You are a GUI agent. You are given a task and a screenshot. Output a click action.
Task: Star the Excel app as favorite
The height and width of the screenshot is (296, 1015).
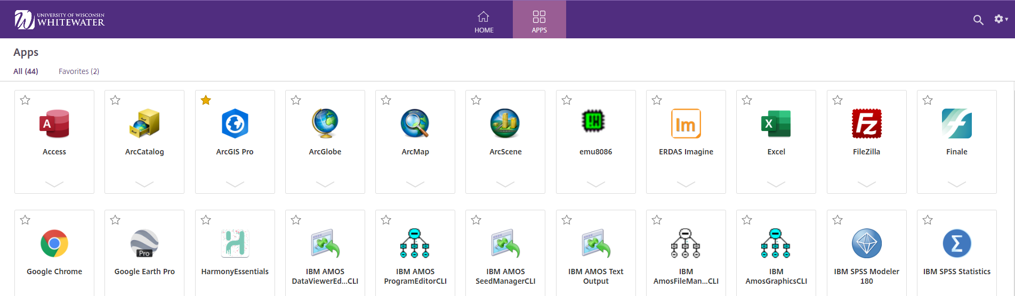click(747, 100)
